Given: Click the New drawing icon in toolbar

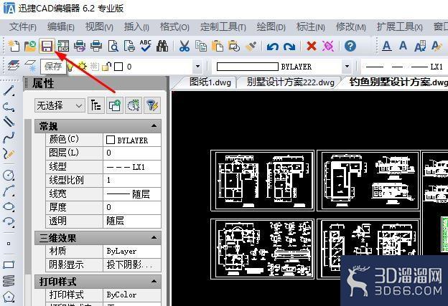Looking at the screenshot, I should 14,46.
